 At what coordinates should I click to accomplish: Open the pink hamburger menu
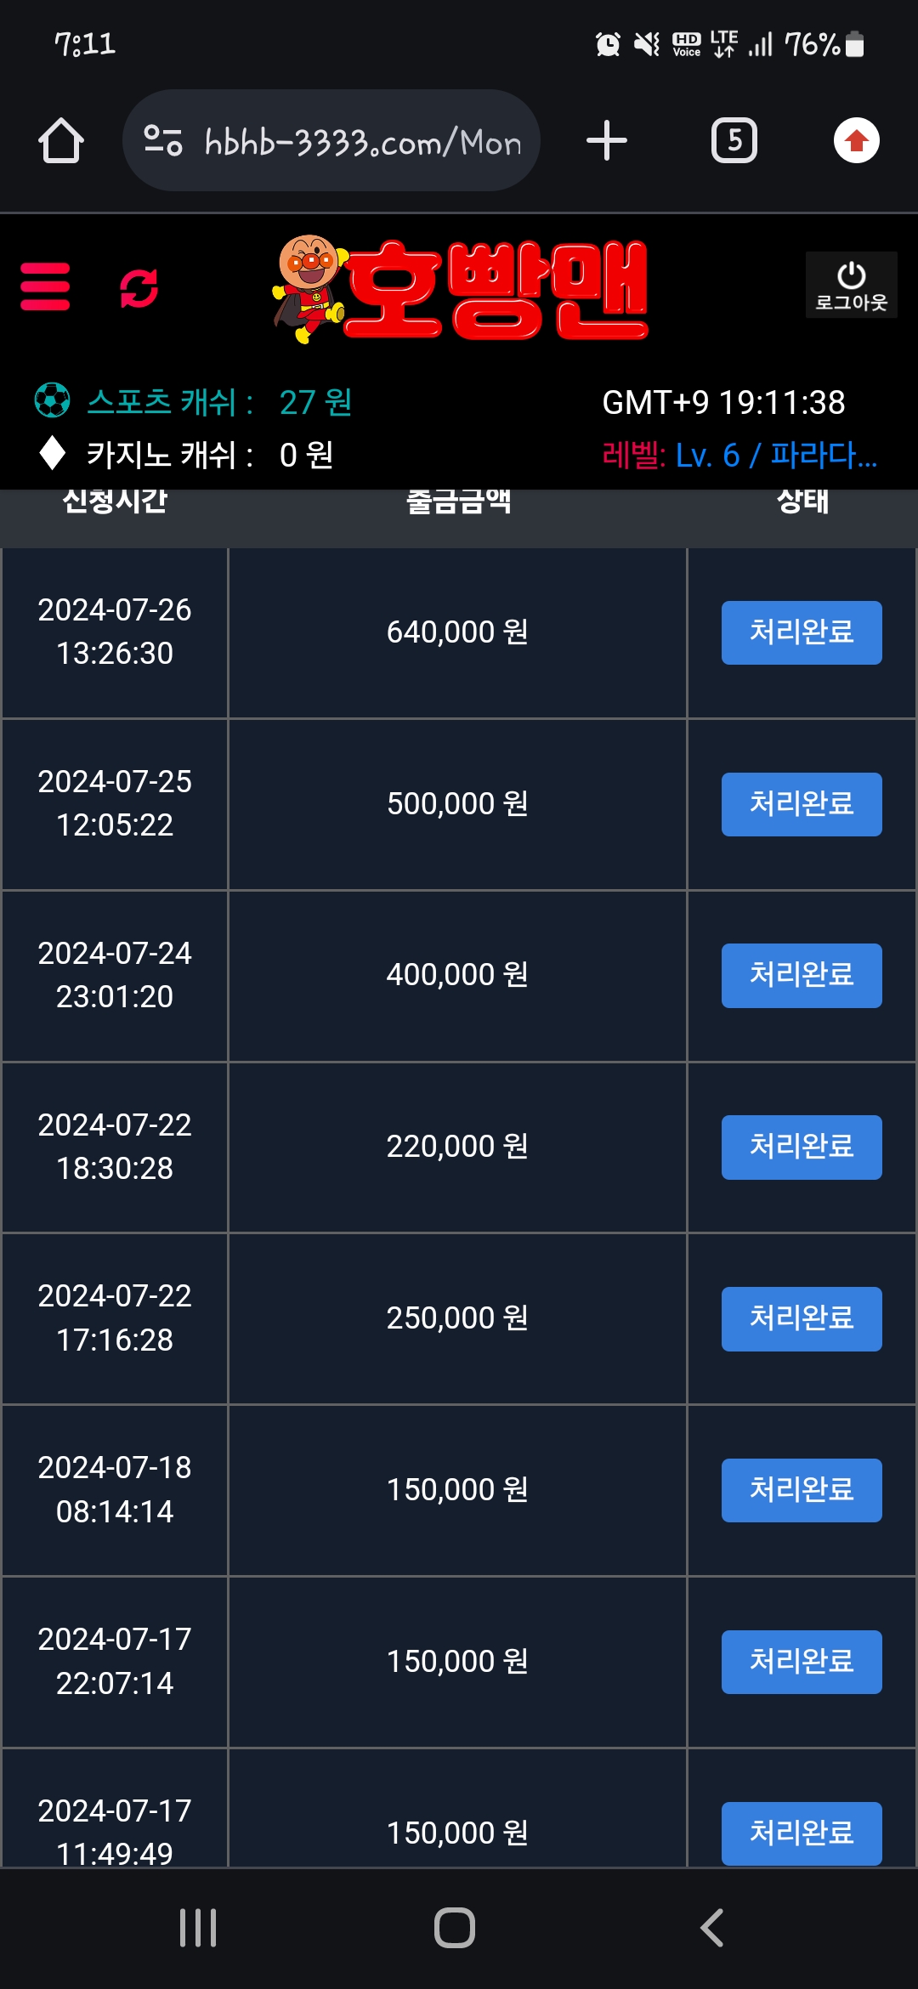[x=45, y=286]
